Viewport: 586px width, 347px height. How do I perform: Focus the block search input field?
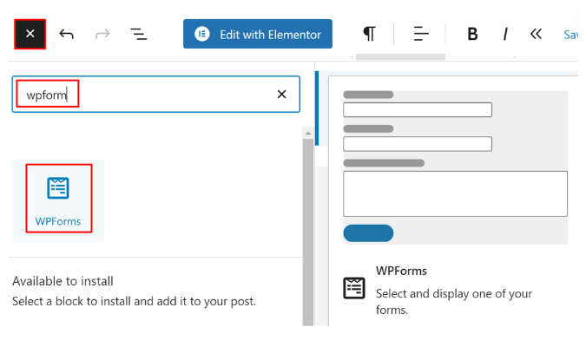(156, 95)
